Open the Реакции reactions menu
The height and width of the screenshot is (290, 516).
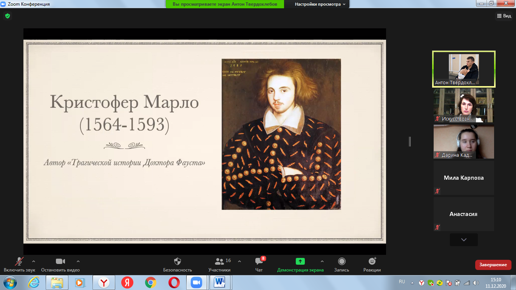point(372,264)
